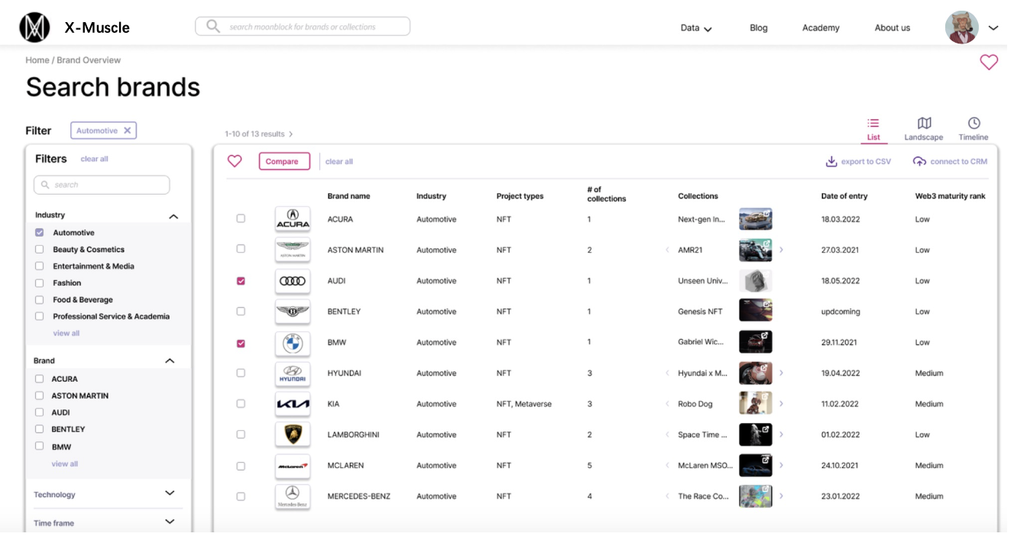Click the Aston Martin brand logo

(293, 250)
